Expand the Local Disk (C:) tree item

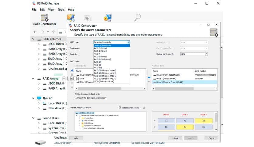tap(39, 103)
